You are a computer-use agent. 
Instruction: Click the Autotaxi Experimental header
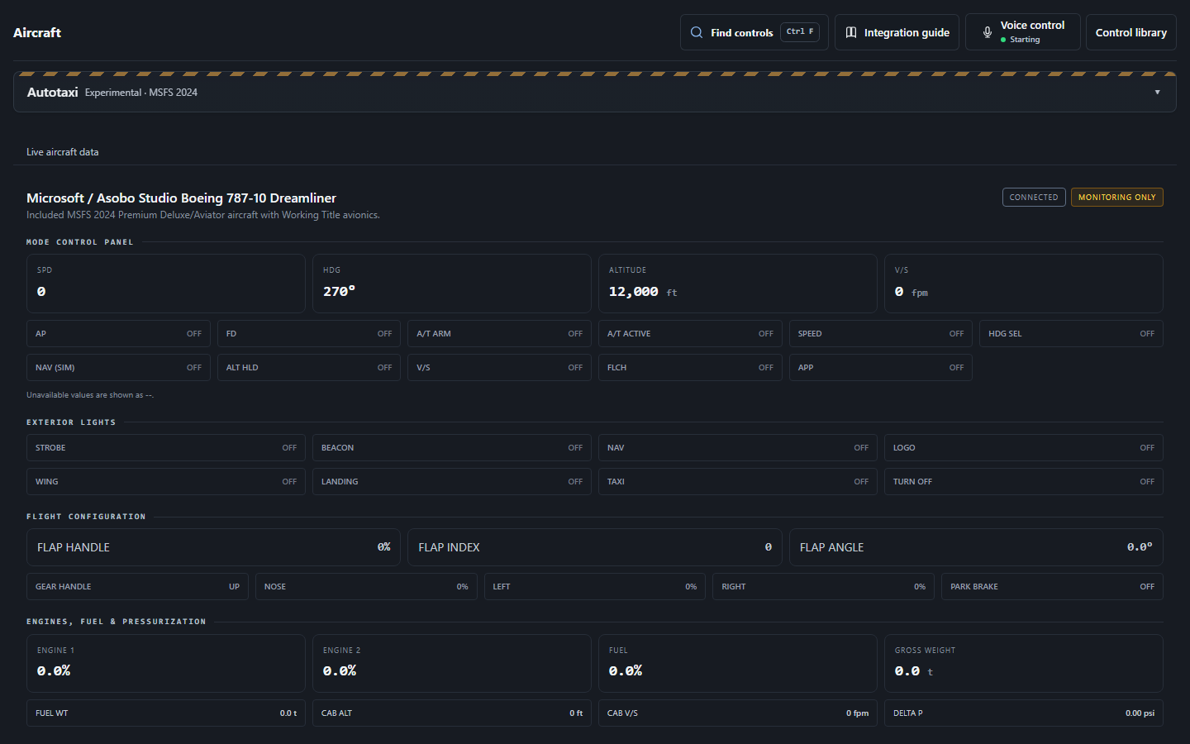coord(594,92)
